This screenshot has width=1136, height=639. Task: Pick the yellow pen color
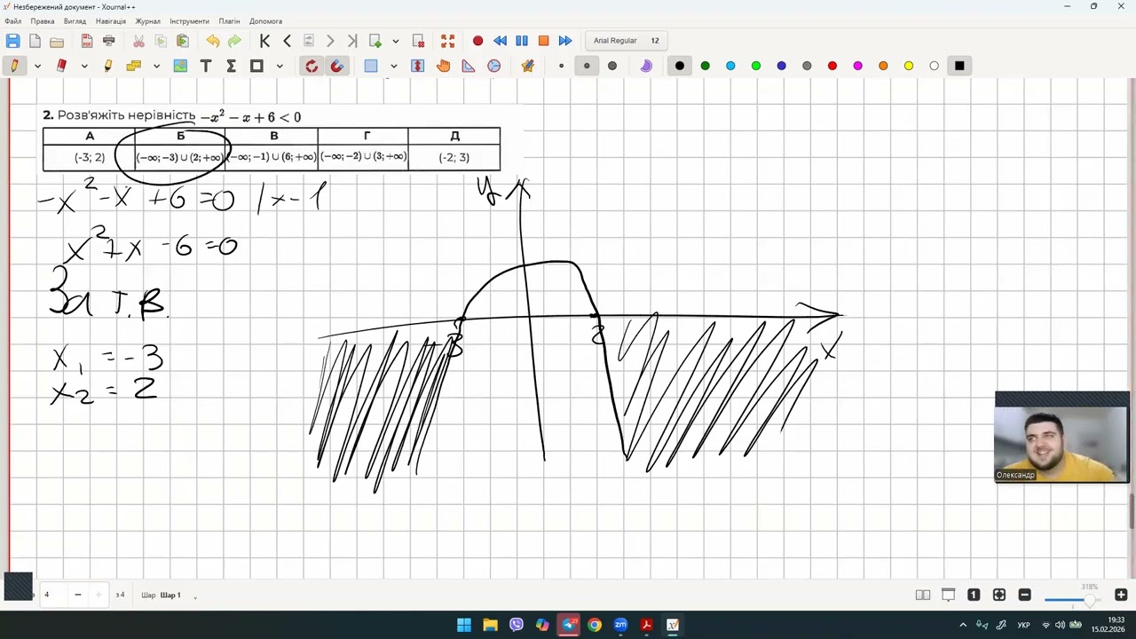click(909, 66)
